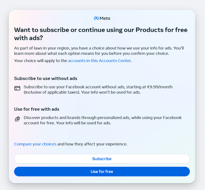Open the accounts in this Accounts Center link

click(99, 60)
